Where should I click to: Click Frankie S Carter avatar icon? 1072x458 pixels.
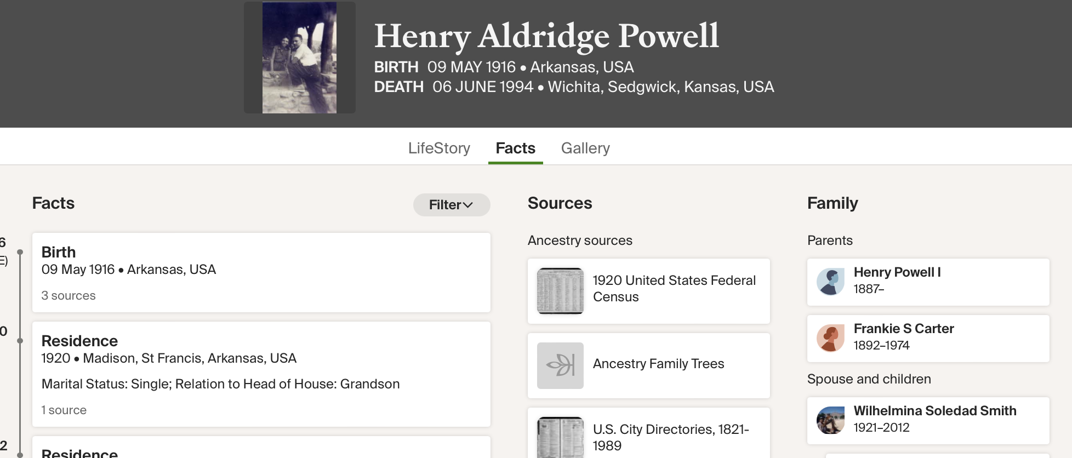pos(830,339)
